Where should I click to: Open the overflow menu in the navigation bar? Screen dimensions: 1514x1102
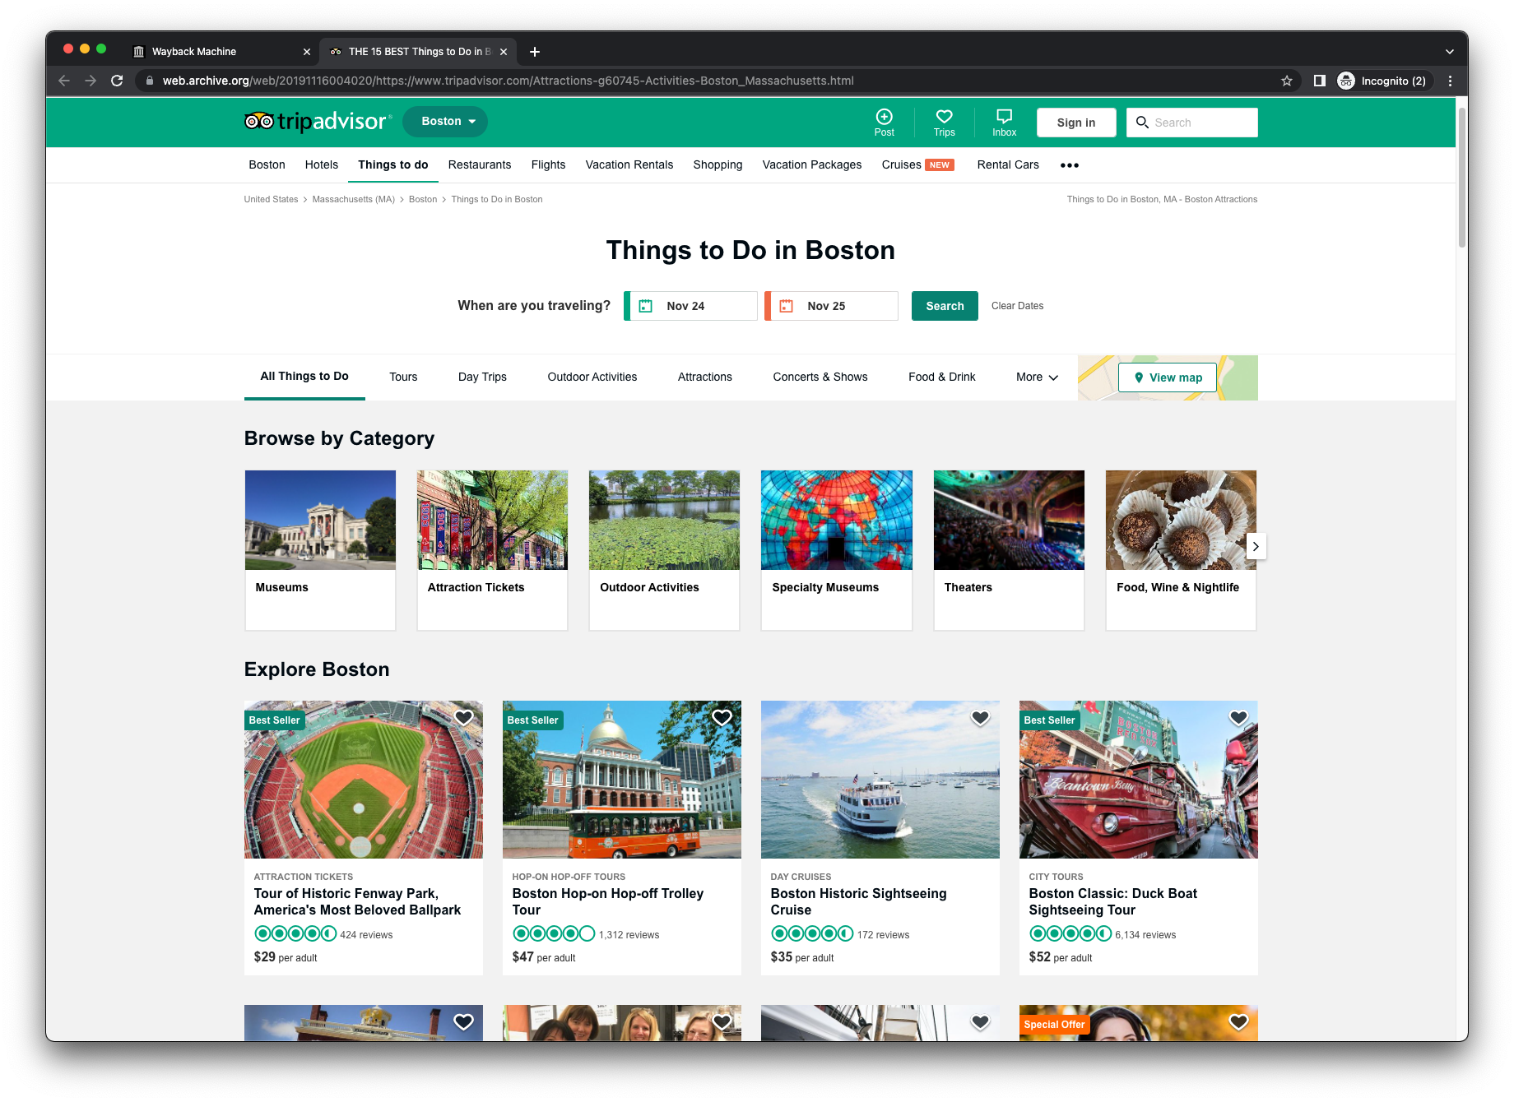(x=1069, y=164)
